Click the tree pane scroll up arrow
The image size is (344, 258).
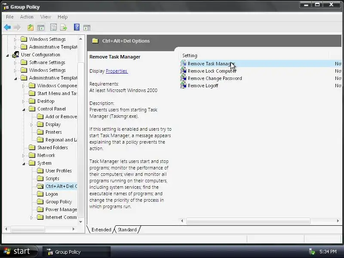tap(81, 39)
